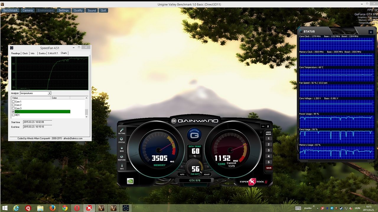Switch to SpeedFan Exotics tab
Viewport: 378px width, 212px height.
point(43,53)
